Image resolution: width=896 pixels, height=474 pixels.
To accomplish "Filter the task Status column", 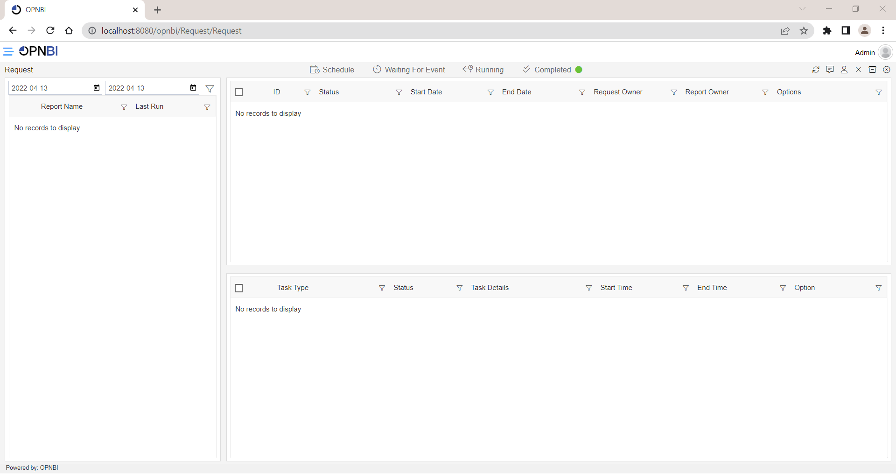I will pyautogui.click(x=460, y=288).
